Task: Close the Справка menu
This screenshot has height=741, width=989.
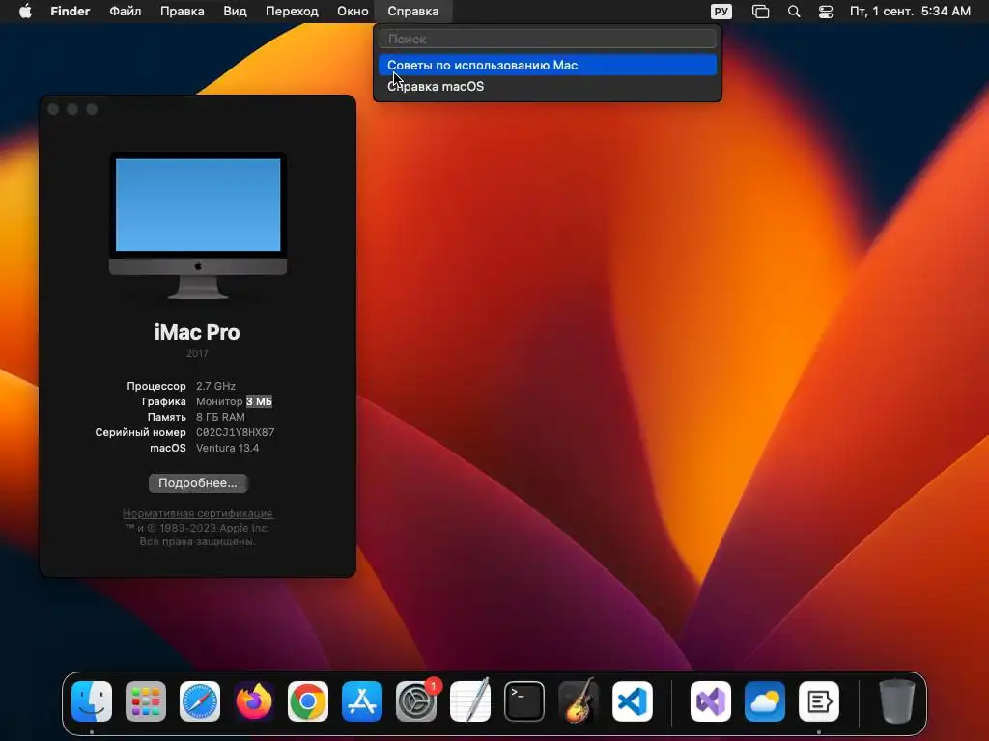Action: tap(413, 12)
